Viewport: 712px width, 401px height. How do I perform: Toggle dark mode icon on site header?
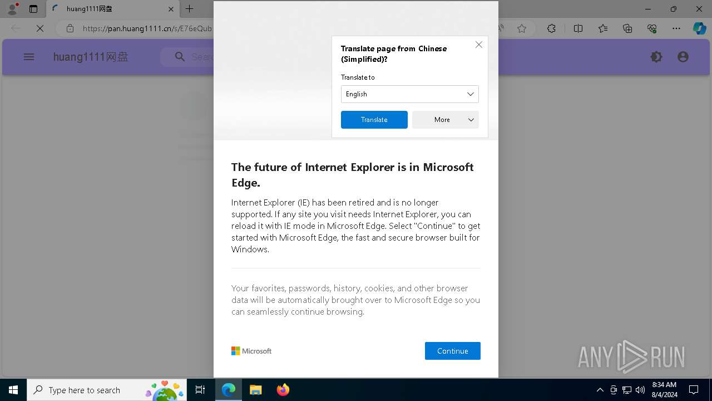(x=656, y=57)
